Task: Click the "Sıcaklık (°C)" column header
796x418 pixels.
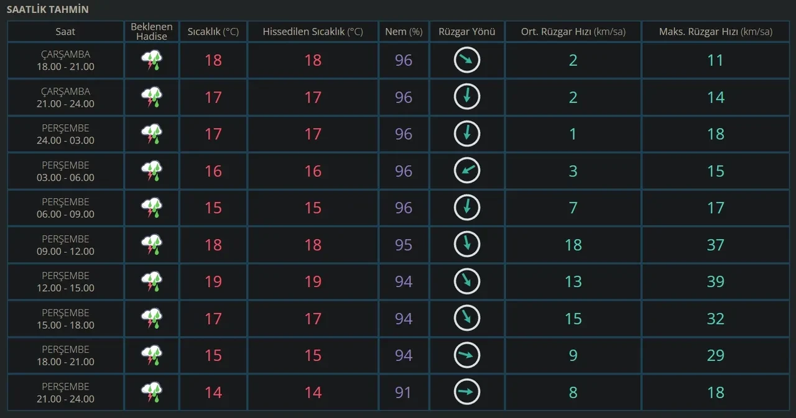Action: [213, 32]
